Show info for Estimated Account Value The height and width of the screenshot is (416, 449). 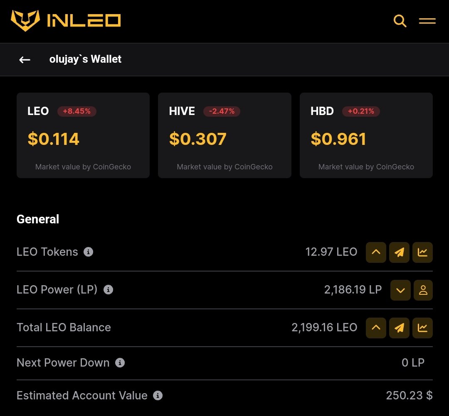[158, 396]
